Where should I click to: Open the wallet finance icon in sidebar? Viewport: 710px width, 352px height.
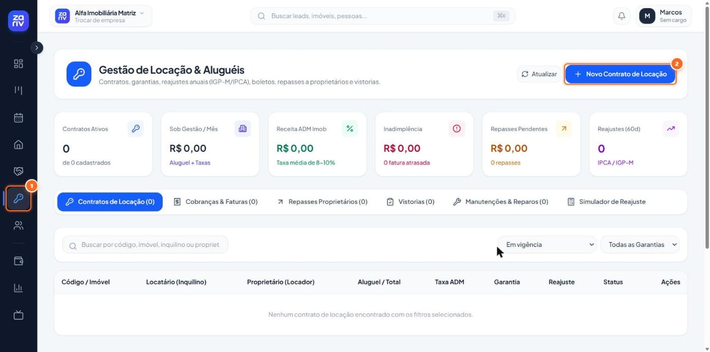(x=18, y=261)
